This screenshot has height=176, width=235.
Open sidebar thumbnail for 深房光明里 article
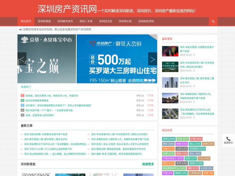coord(170,51)
